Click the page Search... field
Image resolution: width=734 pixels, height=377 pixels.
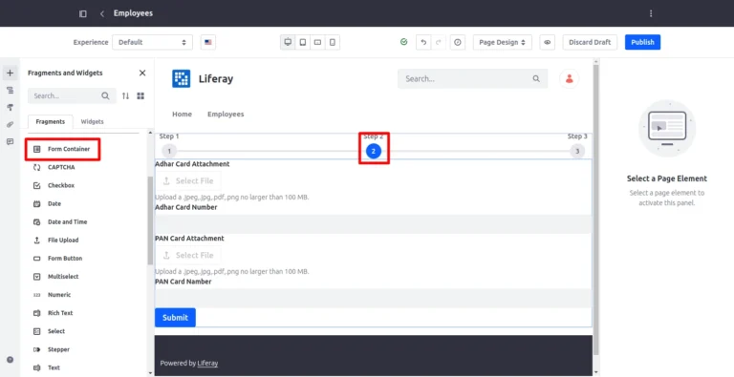pos(472,78)
